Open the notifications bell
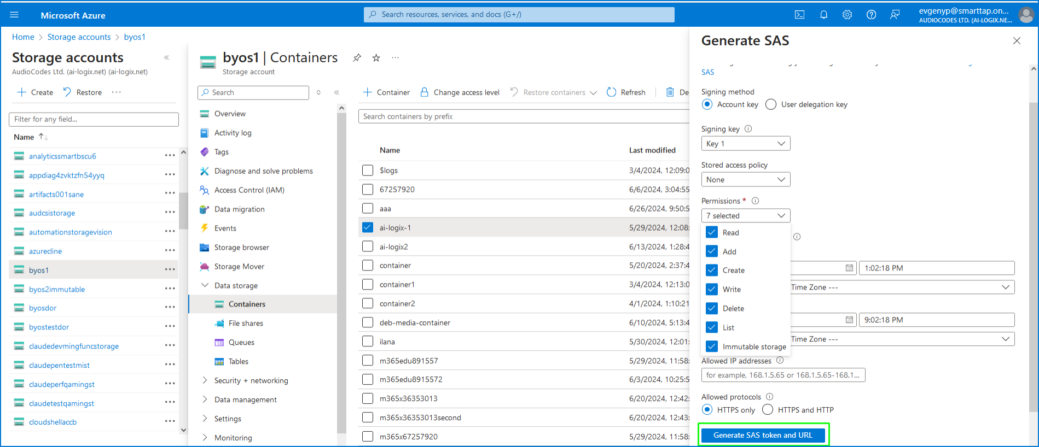The width and height of the screenshot is (1039, 447). (823, 15)
